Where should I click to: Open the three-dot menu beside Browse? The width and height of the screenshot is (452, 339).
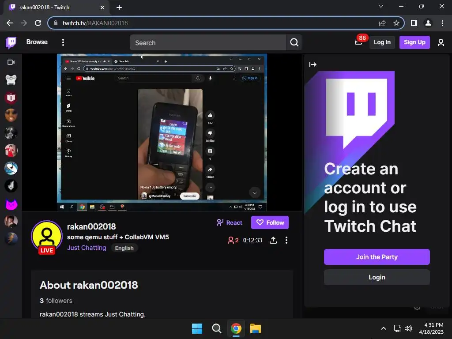point(63,42)
